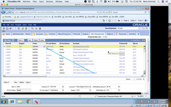Expand the My Sites visibility dropdown

point(13,40)
